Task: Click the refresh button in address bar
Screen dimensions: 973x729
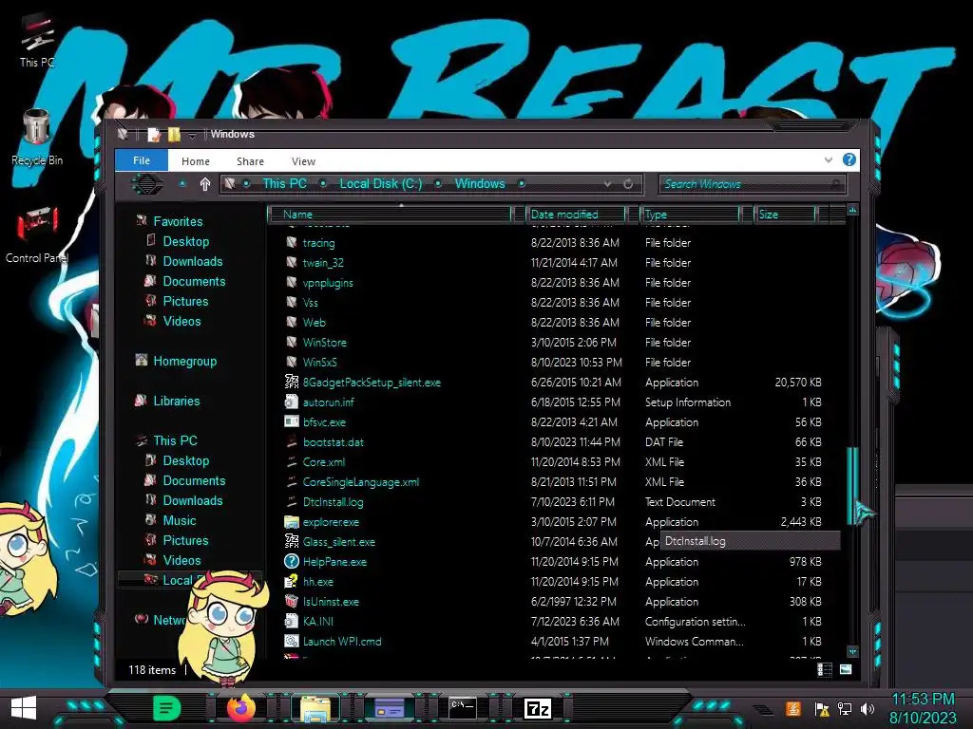Action: [628, 184]
